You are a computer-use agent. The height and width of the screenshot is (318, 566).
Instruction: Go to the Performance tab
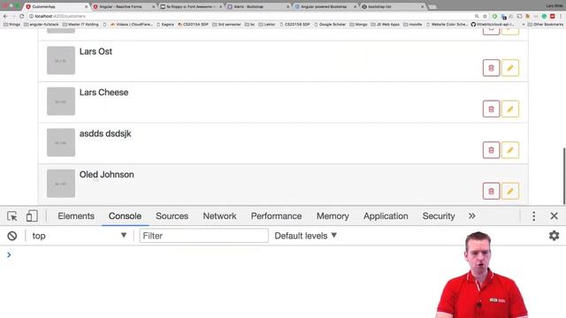(276, 216)
